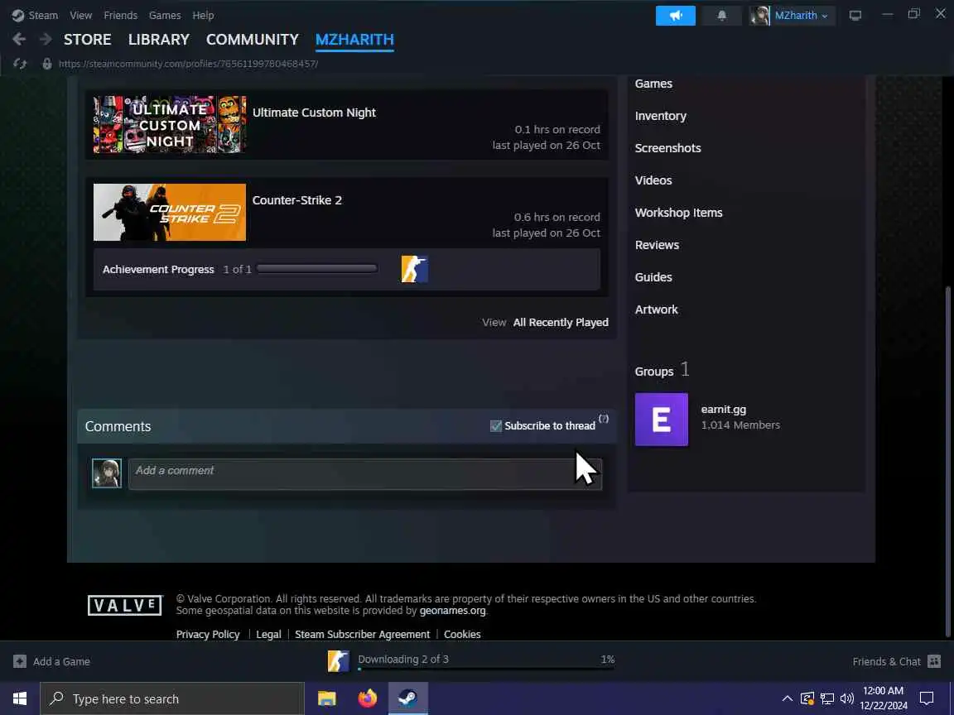Reload the page with refresh icon
The width and height of the screenshot is (954, 715).
click(x=20, y=63)
